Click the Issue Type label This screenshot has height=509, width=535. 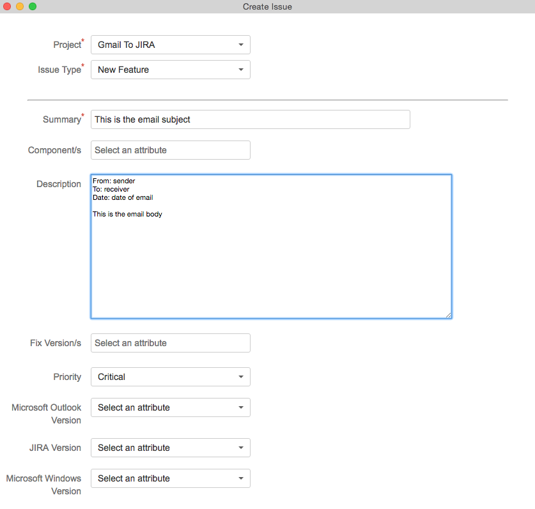click(x=58, y=70)
